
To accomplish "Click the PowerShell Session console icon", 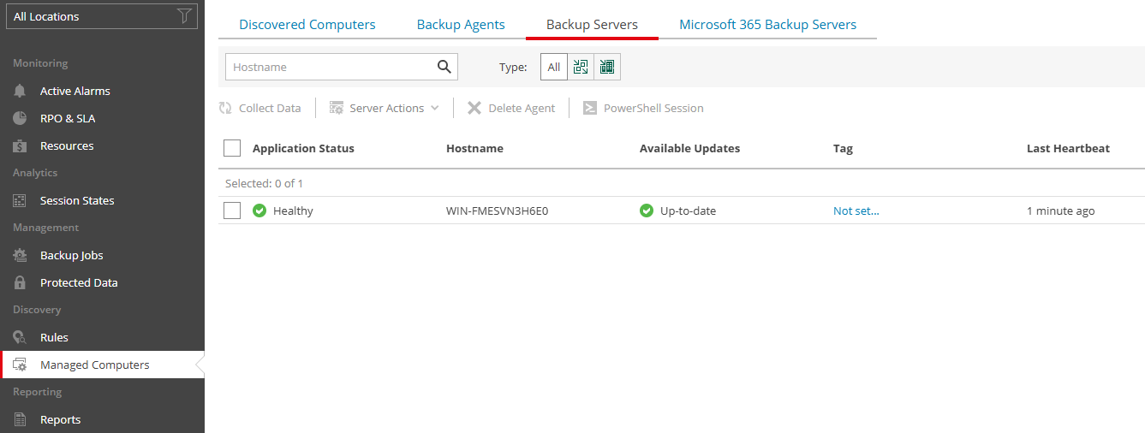I will [590, 108].
